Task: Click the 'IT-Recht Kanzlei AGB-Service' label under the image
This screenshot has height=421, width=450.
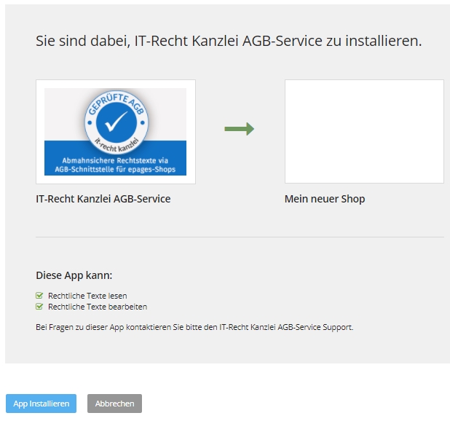Action: coord(103,199)
